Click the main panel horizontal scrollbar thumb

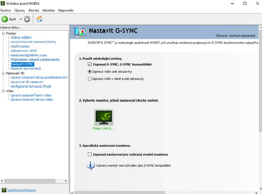pos(120,193)
